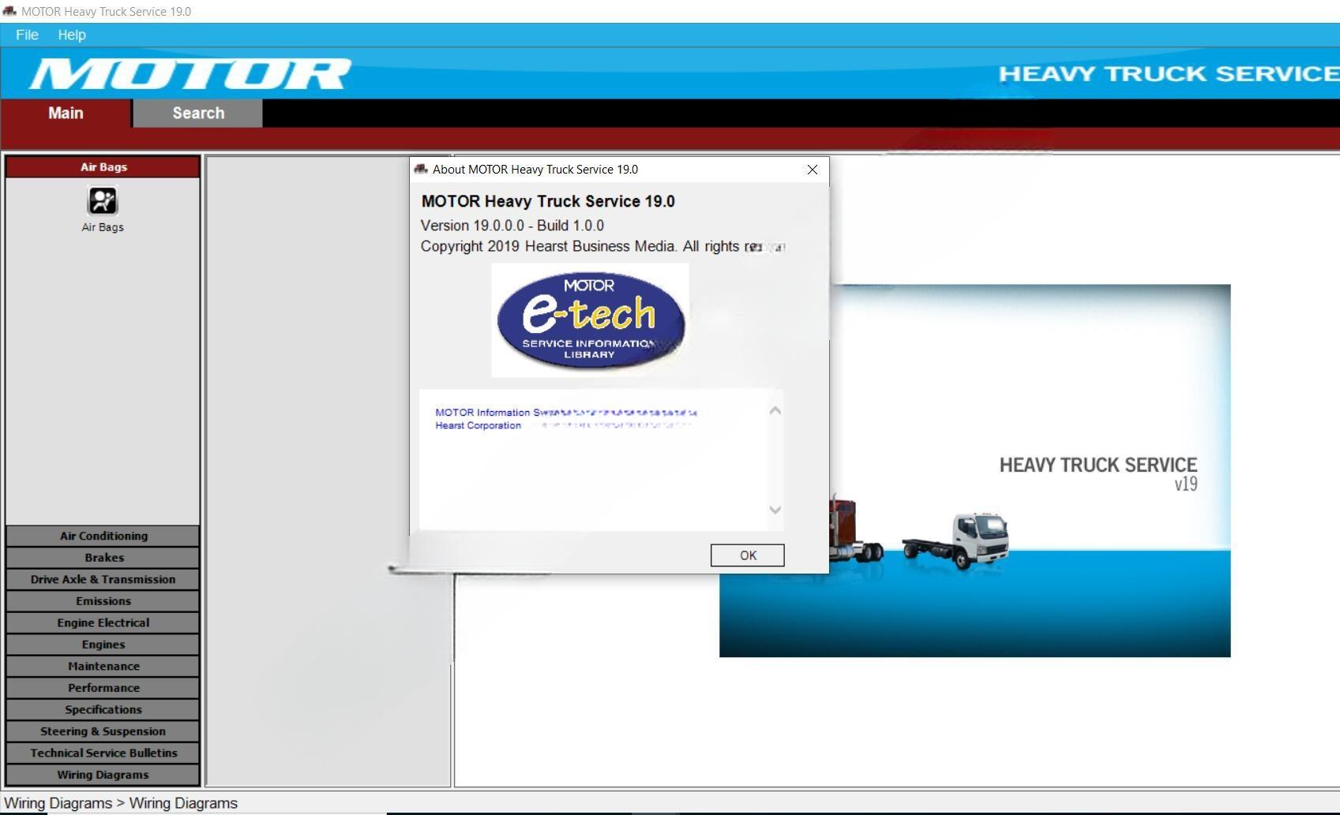Expand the Wiring Diagrams category
Viewport: 1340px width, 815px height.
click(x=103, y=775)
